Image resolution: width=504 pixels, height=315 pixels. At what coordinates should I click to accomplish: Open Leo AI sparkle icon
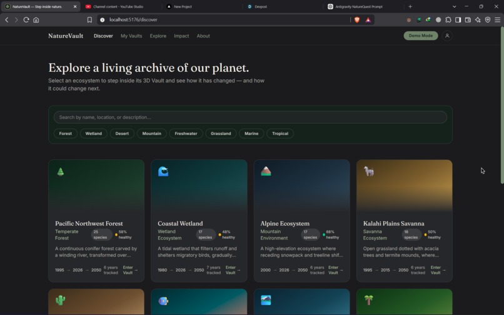[478, 19]
